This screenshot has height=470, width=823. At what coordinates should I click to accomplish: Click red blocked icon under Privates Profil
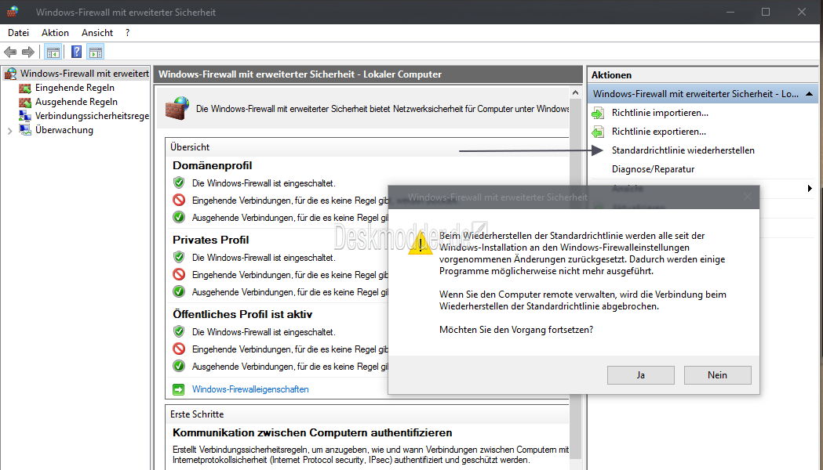pos(179,274)
